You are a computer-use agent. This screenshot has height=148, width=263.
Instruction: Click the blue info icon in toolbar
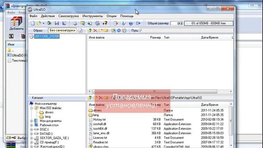pos(123,23)
